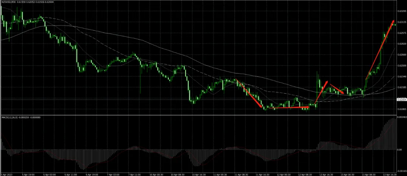
Task: Click the 12 Apr 16:30 time label
Action: (x=326, y=174)
